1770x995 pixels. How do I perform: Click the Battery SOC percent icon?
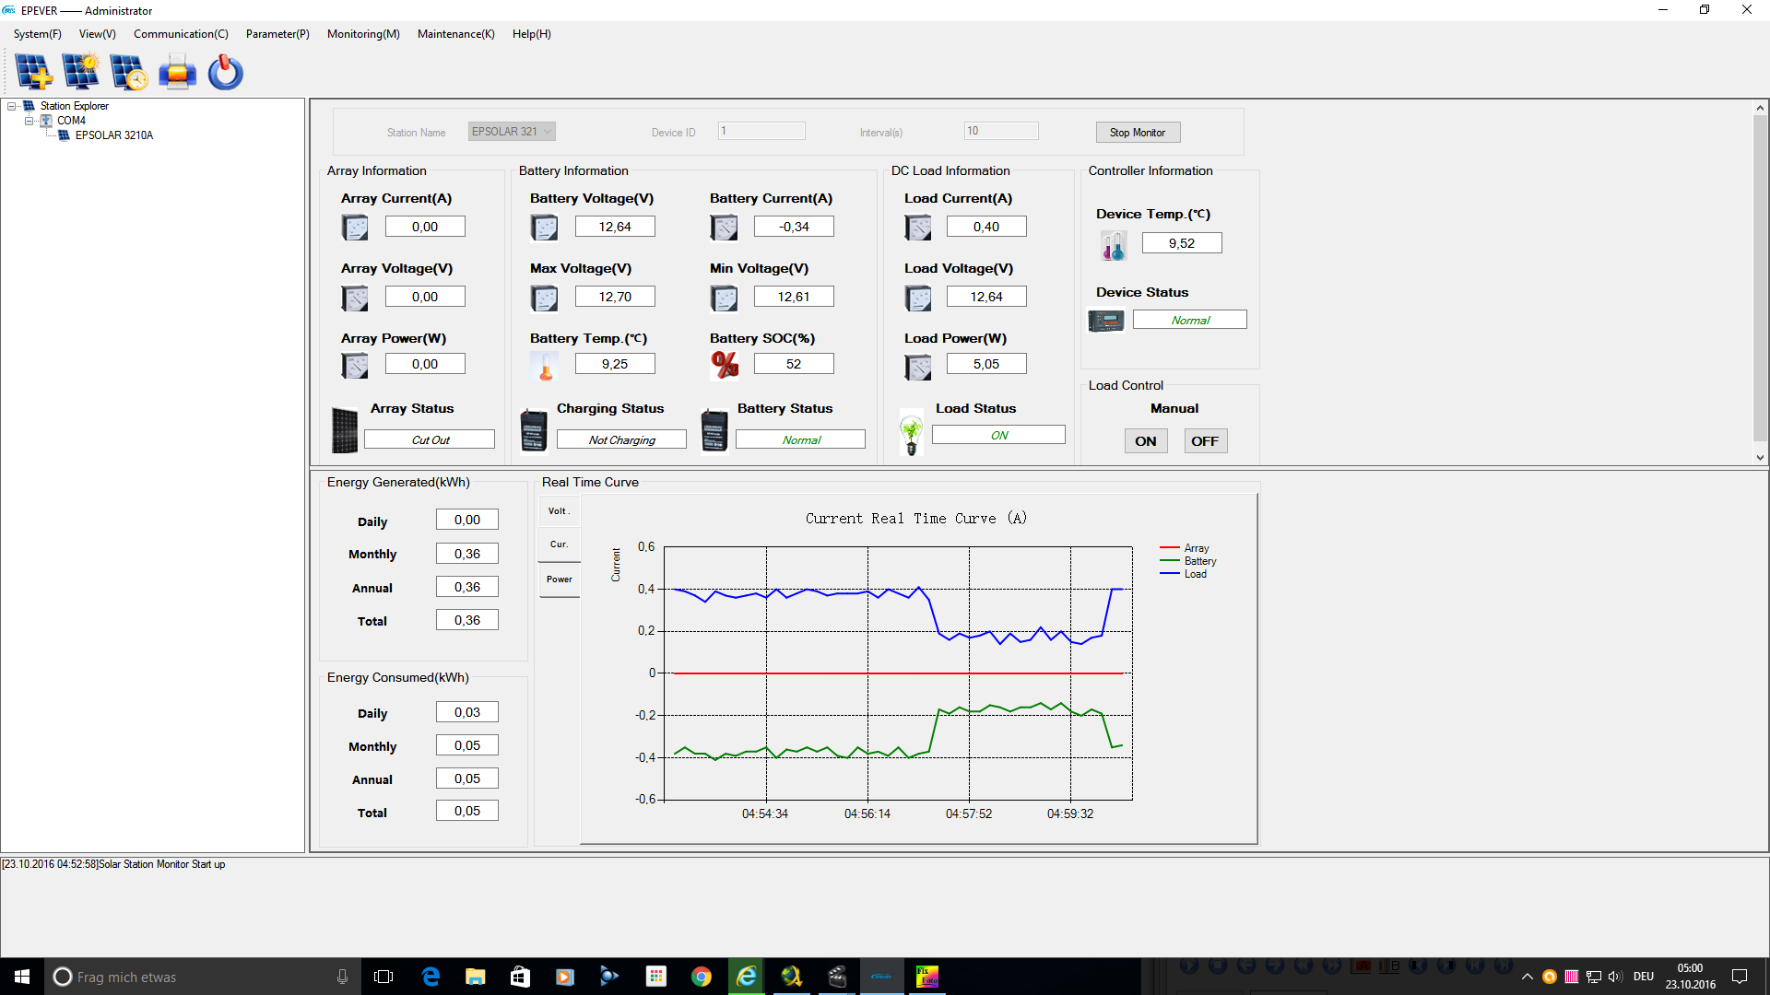click(x=725, y=365)
